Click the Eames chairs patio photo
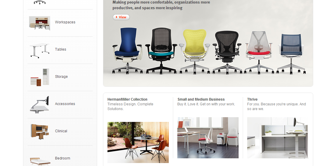Viewport: 336px width, 166px height. click(138, 142)
